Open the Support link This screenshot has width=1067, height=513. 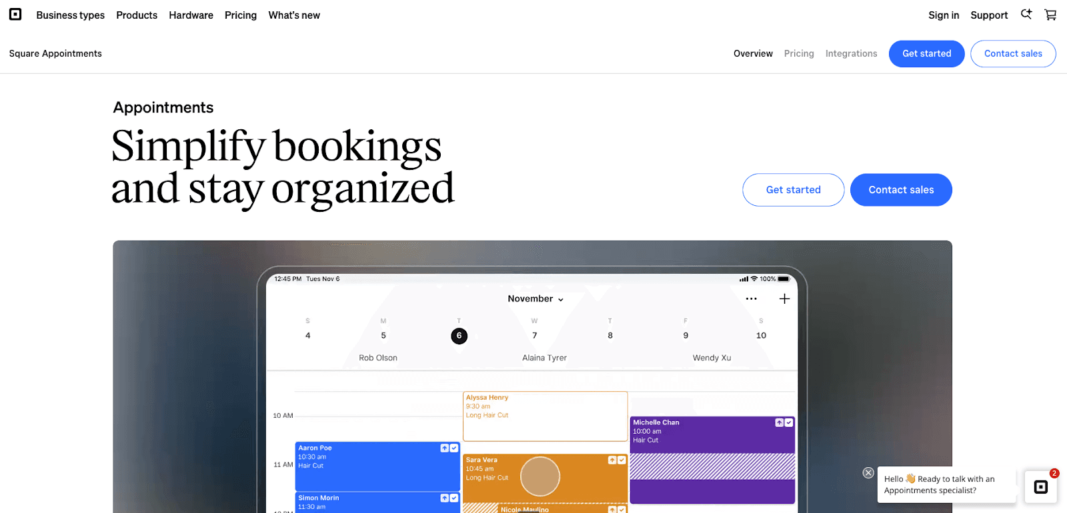click(989, 15)
